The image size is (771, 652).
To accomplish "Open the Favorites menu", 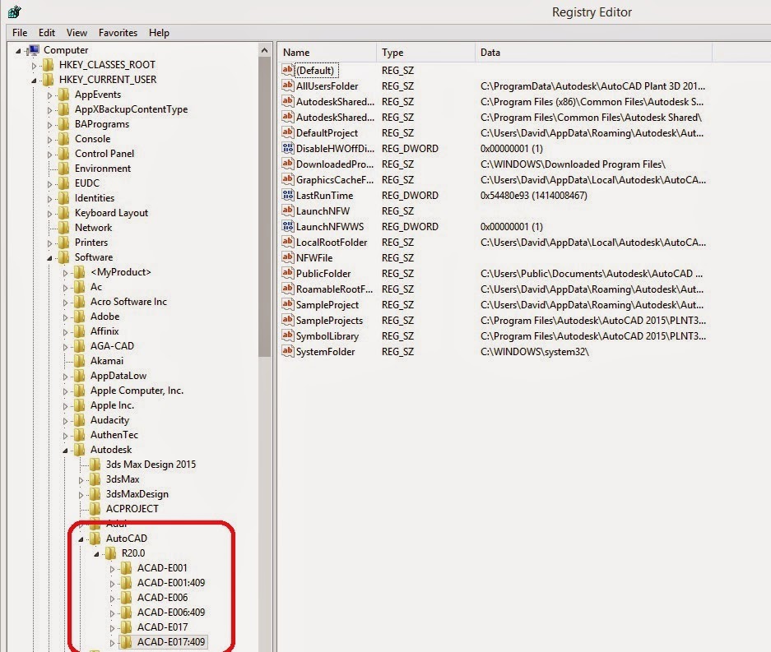I will tap(118, 32).
